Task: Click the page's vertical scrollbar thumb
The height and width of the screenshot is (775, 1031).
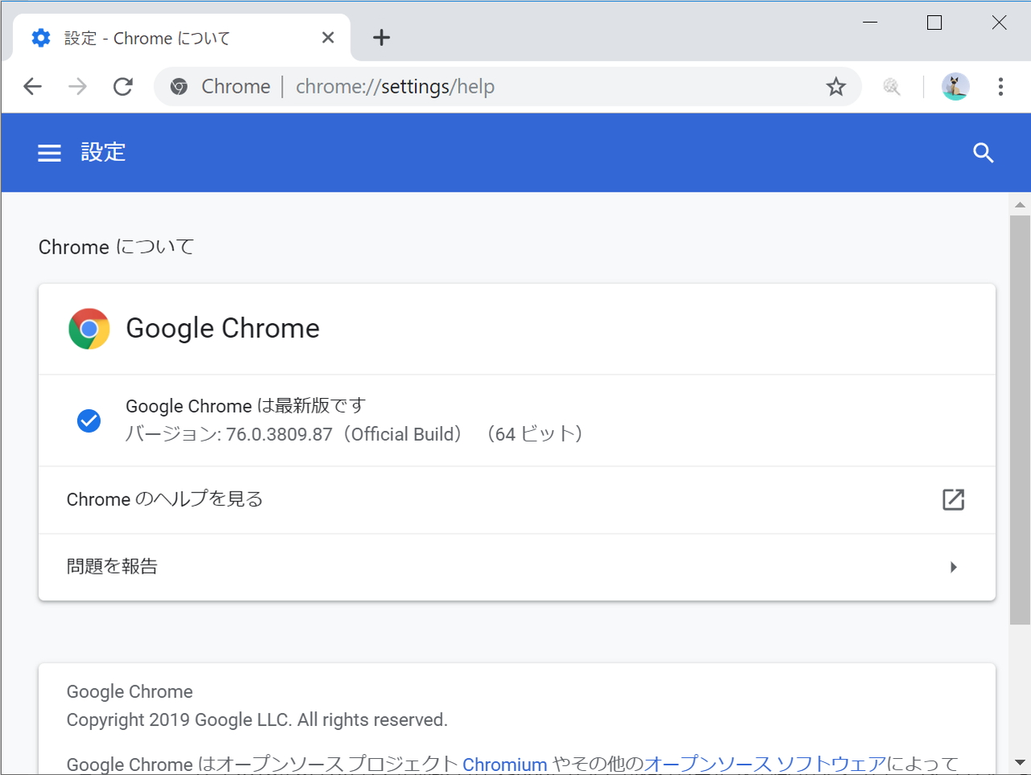Action: pyautogui.click(x=1021, y=420)
